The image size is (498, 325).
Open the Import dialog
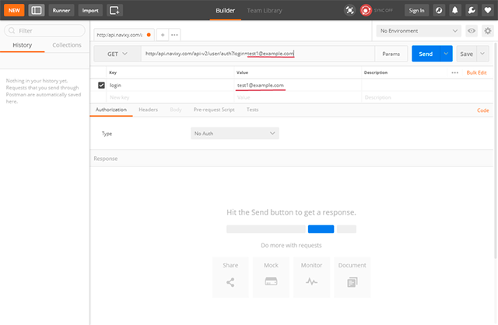pos(90,10)
